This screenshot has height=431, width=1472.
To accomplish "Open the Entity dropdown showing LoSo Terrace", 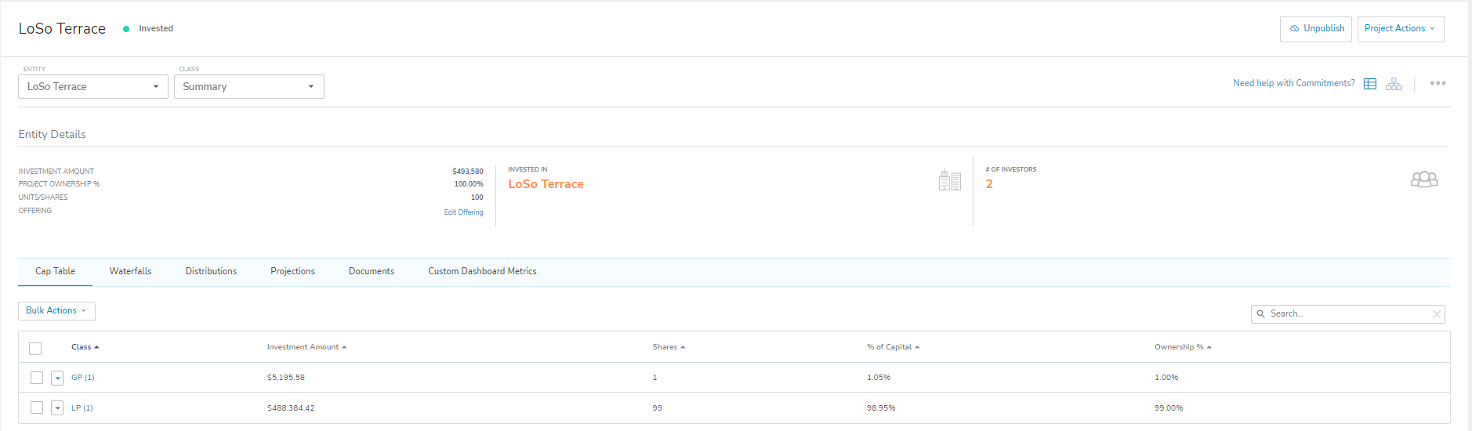I will click(92, 86).
